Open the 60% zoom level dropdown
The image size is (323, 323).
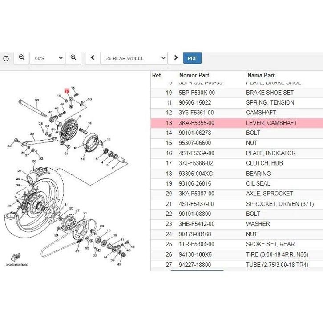coord(47,58)
